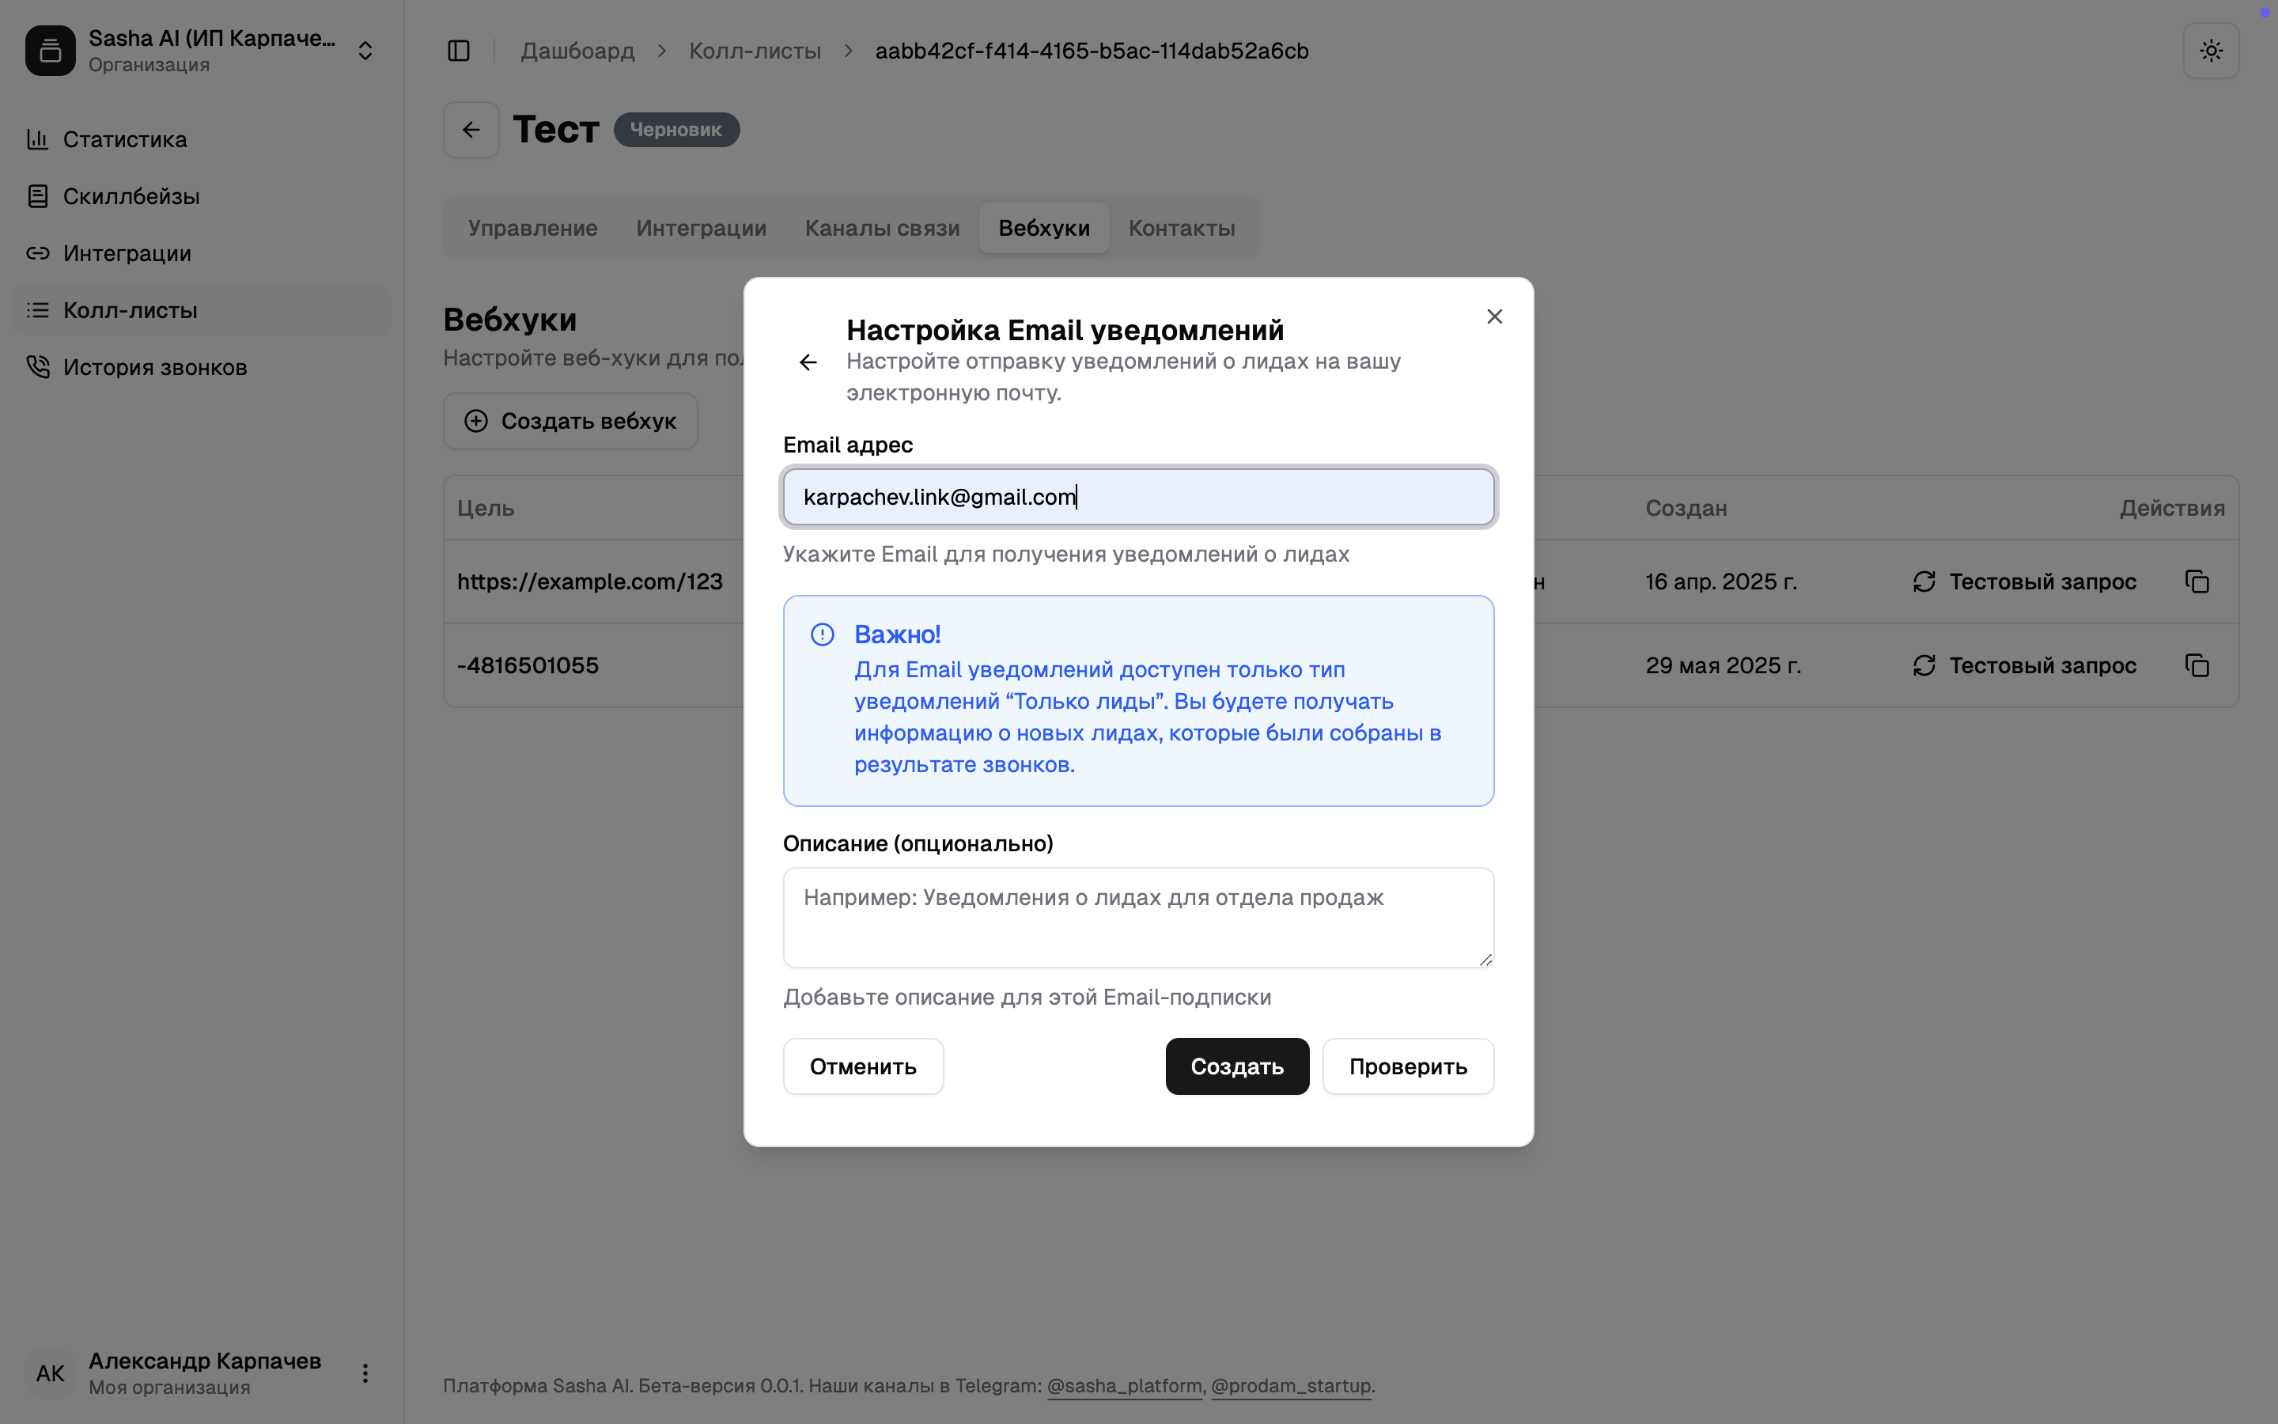Focus the Email адрес input field
This screenshot has width=2278, height=1424.
(1138, 498)
